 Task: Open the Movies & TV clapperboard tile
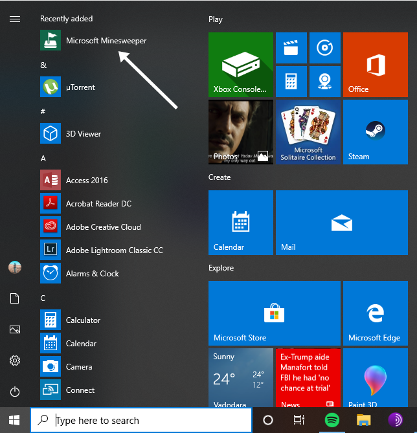click(291, 48)
